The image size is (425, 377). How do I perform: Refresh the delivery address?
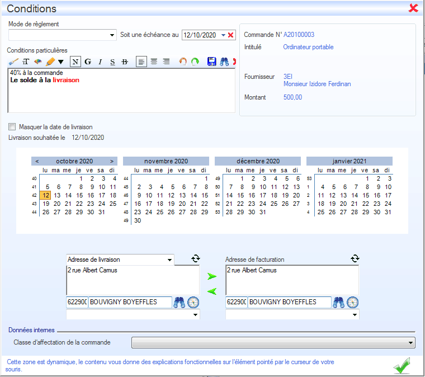(x=196, y=258)
